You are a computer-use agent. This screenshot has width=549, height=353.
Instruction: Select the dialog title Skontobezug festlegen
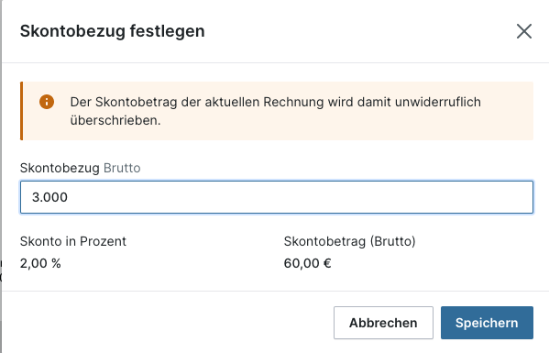pos(113,31)
